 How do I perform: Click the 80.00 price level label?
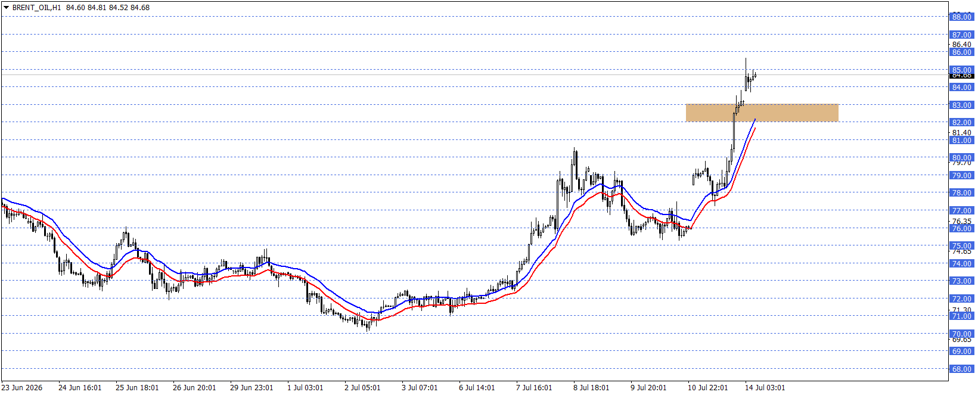[961, 158]
